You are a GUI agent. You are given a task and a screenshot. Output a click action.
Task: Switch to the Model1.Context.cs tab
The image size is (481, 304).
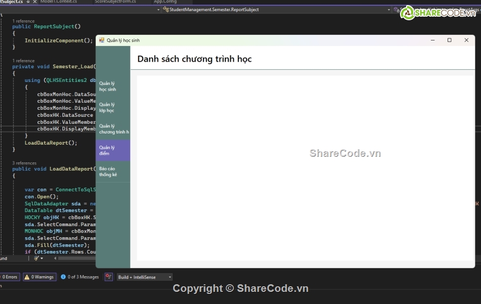tap(58, 2)
